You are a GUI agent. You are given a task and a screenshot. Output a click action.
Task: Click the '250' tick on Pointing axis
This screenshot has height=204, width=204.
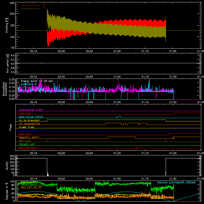pos(12,3)
